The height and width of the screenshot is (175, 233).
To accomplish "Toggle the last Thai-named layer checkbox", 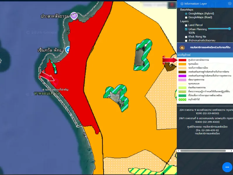I will point(186,41).
